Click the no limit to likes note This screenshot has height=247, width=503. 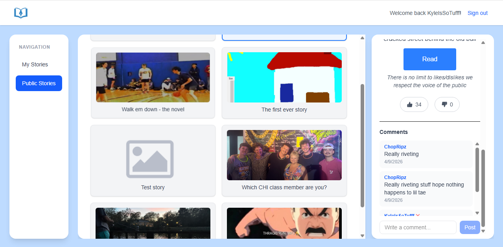pyautogui.click(x=430, y=81)
